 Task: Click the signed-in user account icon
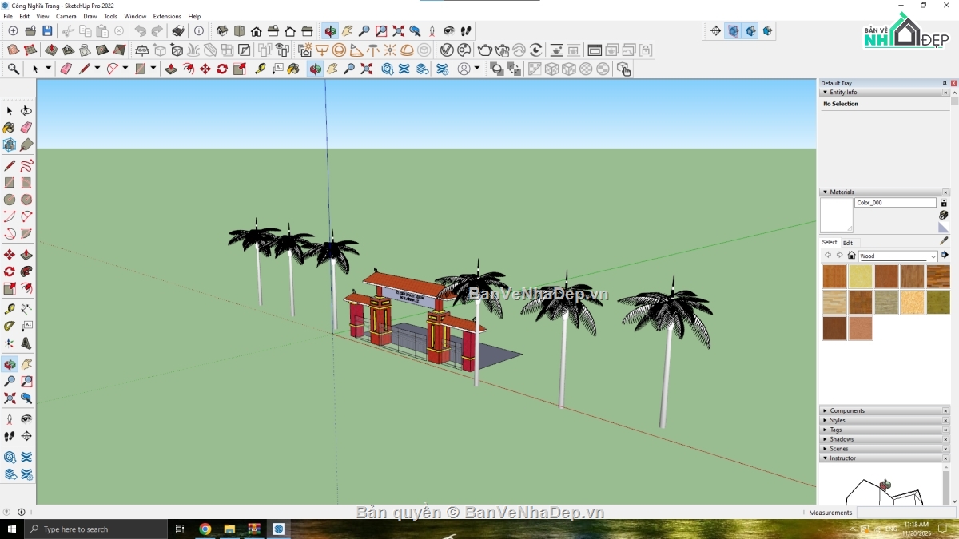[x=464, y=69]
